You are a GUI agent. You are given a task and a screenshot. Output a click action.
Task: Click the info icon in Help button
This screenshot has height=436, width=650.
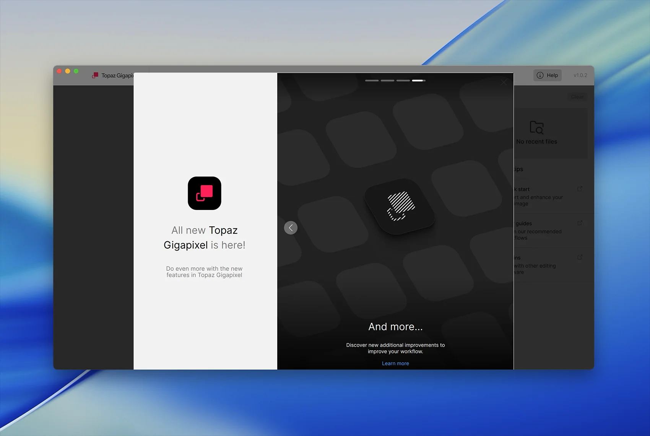click(x=540, y=75)
